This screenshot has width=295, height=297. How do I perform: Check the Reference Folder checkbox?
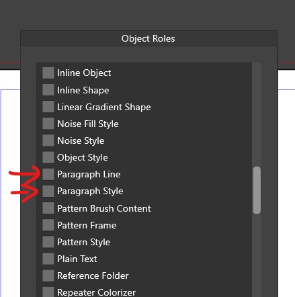pos(48,275)
